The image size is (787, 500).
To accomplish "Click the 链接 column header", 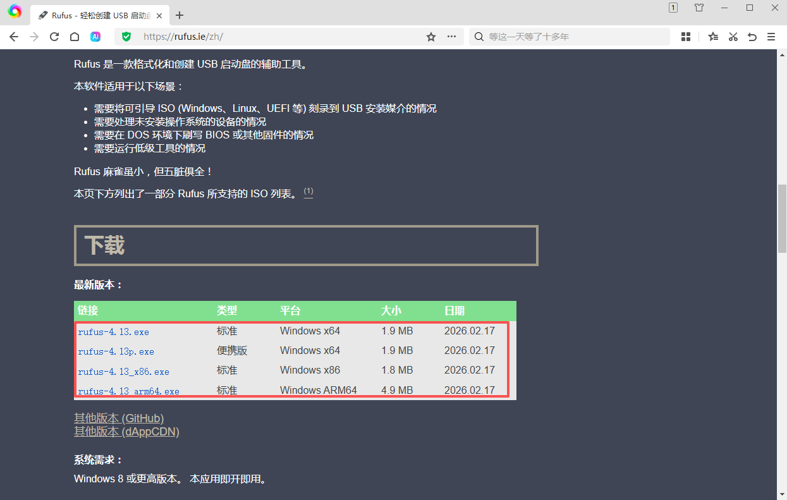I will [x=88, y=310].
